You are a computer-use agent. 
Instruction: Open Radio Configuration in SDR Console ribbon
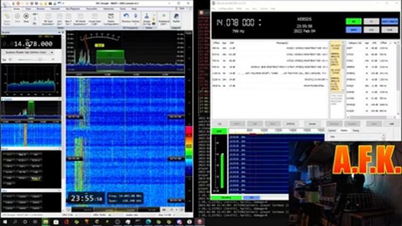[x=111, y=19]
